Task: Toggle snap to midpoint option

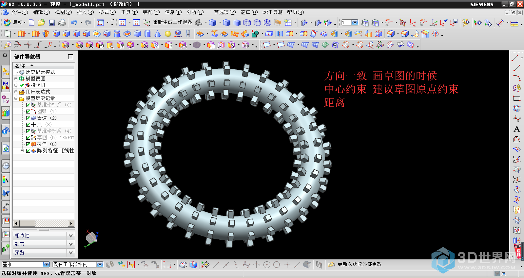Action: pyautogui.click(x=226, y=264)
